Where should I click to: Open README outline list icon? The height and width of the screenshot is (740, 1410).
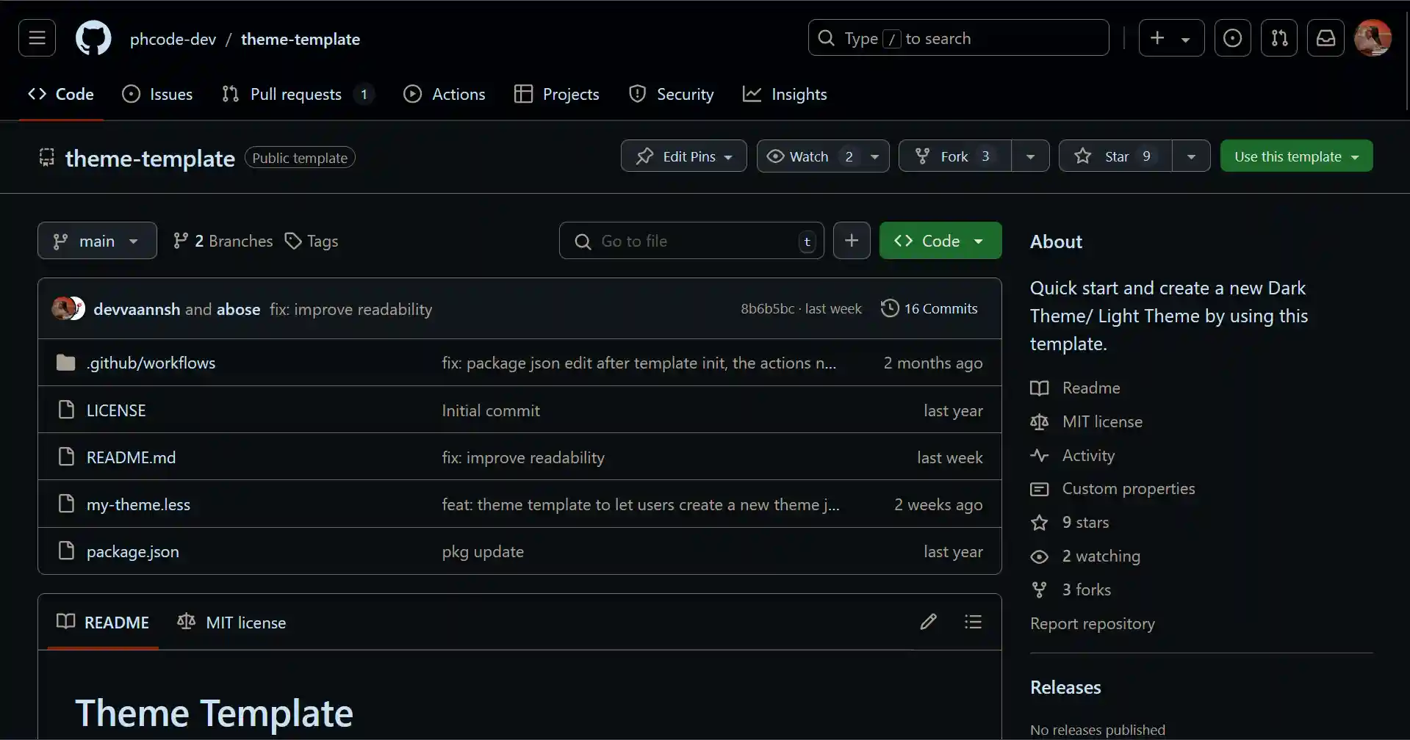tap(973, 622)
